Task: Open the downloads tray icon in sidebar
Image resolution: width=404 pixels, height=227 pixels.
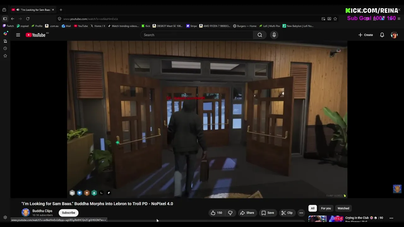Action: click(x=5, y=41)
